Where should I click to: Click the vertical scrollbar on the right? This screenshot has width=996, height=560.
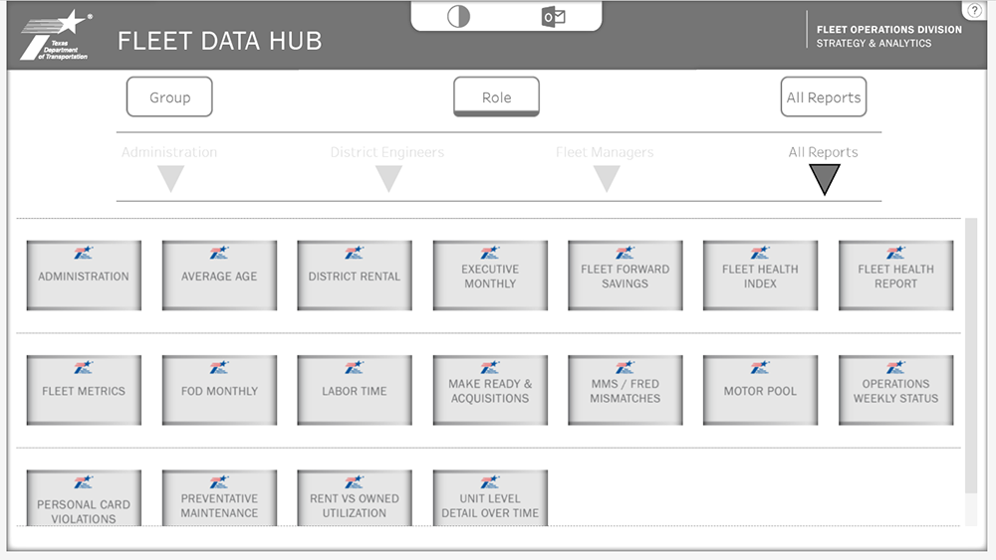[971, 358]
